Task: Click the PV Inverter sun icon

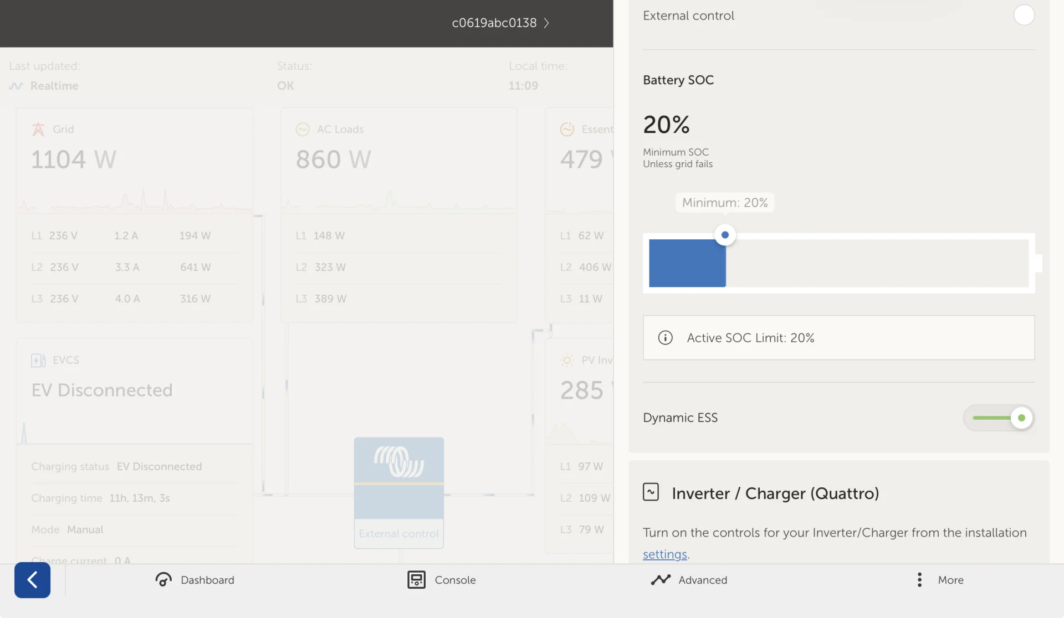Action: click(567, 360)
